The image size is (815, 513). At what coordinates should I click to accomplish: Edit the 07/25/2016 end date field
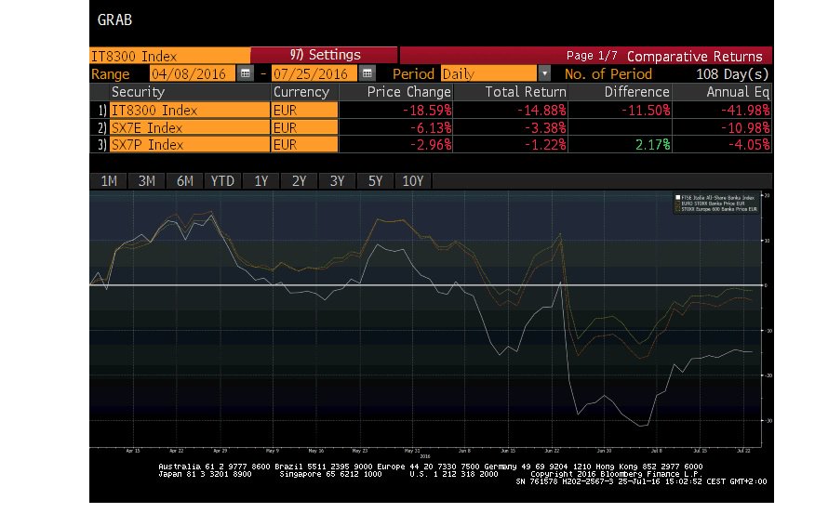(314, 73)
